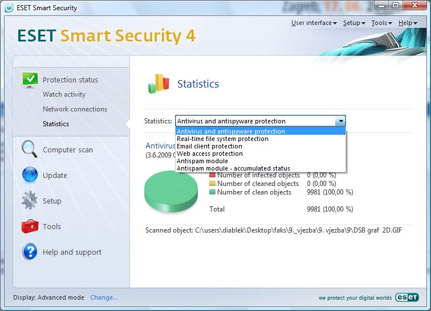
Task: Click the Setup gear icon
Action: (x=30, y=201)
